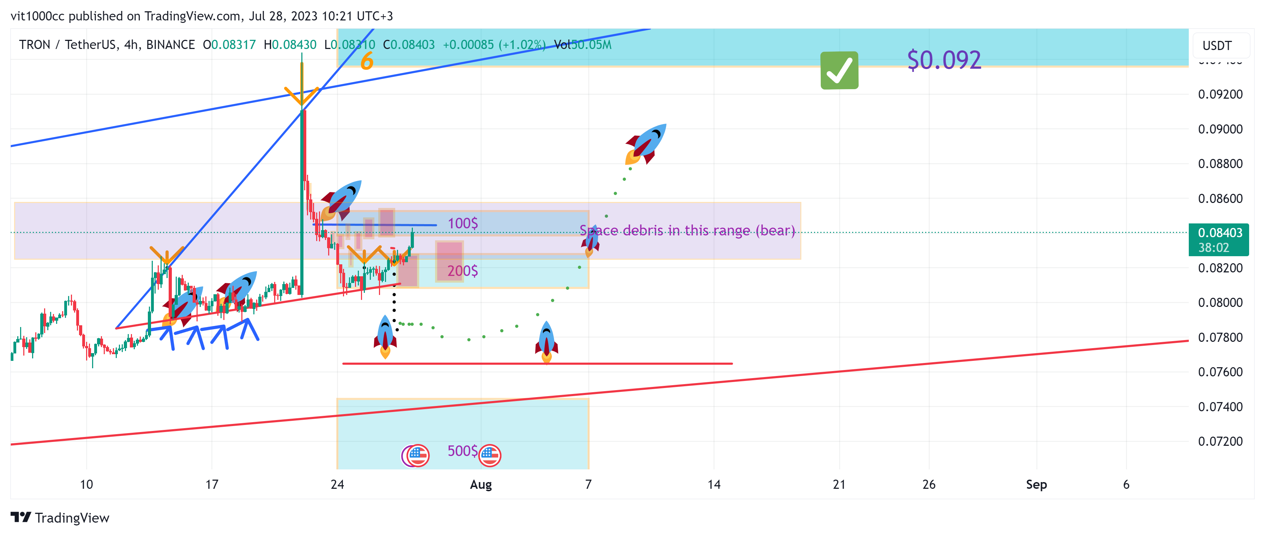Click the Aug label on time axis
Viewport: 1265px width, 536px height.
(x=481, y=485)
